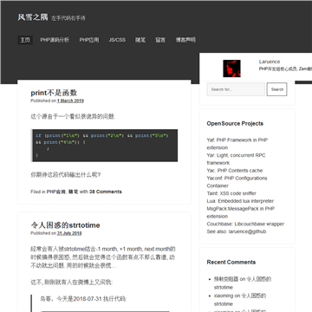Screen dimensions: 312x312
Task: Open the laruence@github link
Action: click(247, 231)
